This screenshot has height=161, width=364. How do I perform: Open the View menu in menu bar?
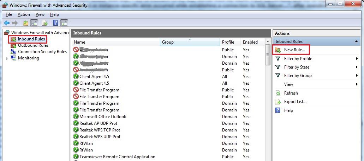coord(40,14)
